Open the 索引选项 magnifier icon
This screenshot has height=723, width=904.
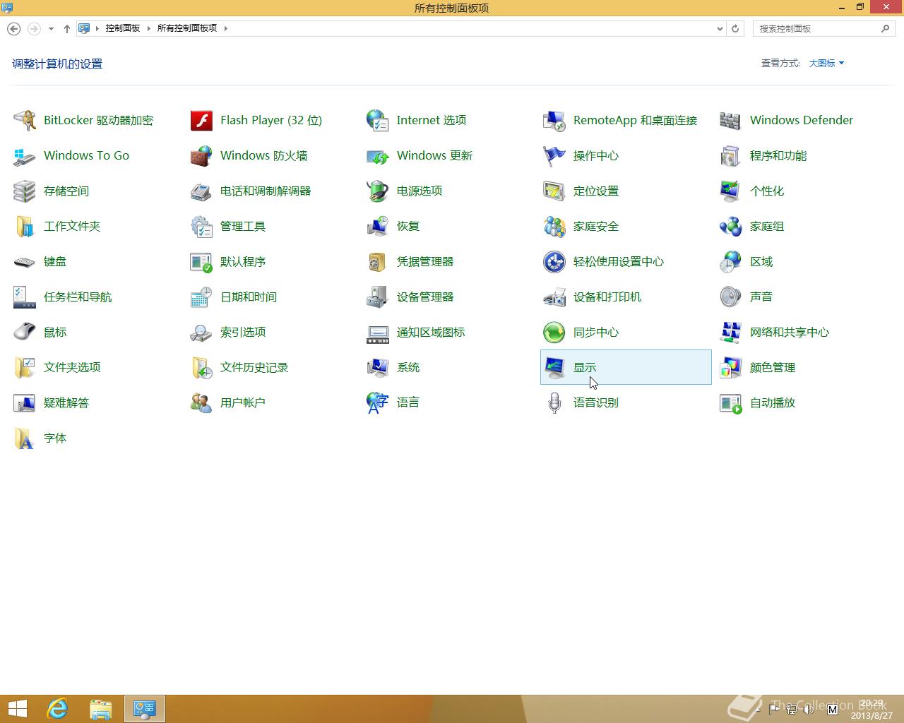coord(201,332)
